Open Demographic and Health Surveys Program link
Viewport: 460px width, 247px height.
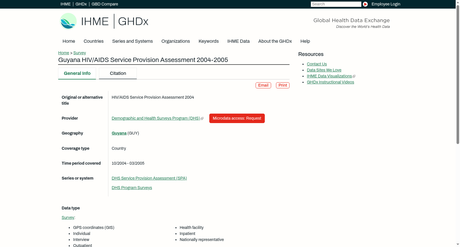click(x=156, y=118)
